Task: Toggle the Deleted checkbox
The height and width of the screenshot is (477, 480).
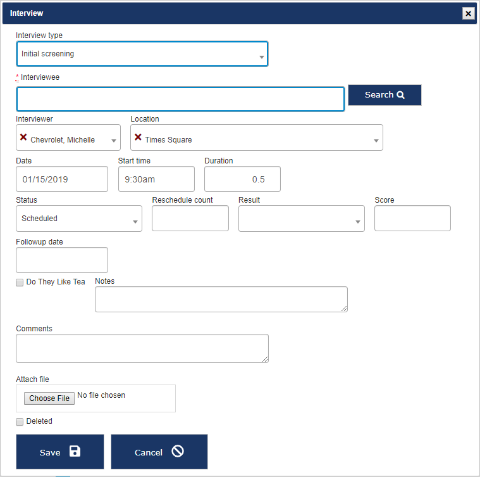Action: (20, 422)
